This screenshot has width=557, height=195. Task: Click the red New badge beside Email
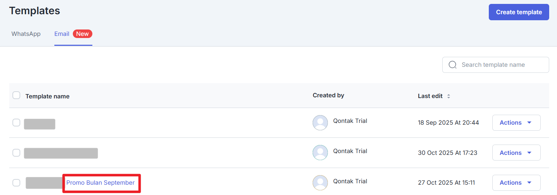pos(82,34)
